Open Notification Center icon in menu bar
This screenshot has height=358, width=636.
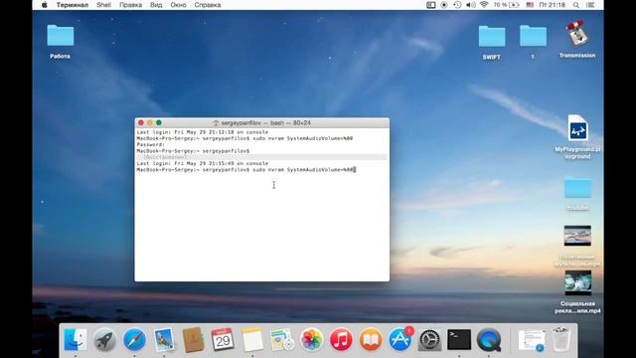590,5
